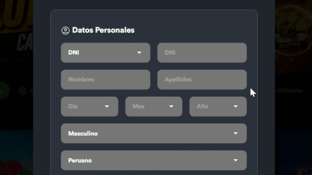This screenshot has height=175, width=312.
Task: Click the arrow icon on the Peruano selector
Action: pyautogui.click(x=235, y=160)
